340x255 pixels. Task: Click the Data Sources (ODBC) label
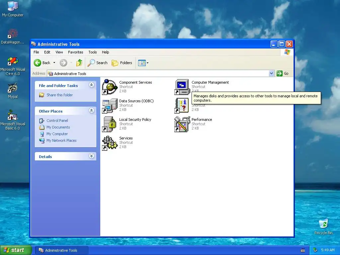click(136, 101)
